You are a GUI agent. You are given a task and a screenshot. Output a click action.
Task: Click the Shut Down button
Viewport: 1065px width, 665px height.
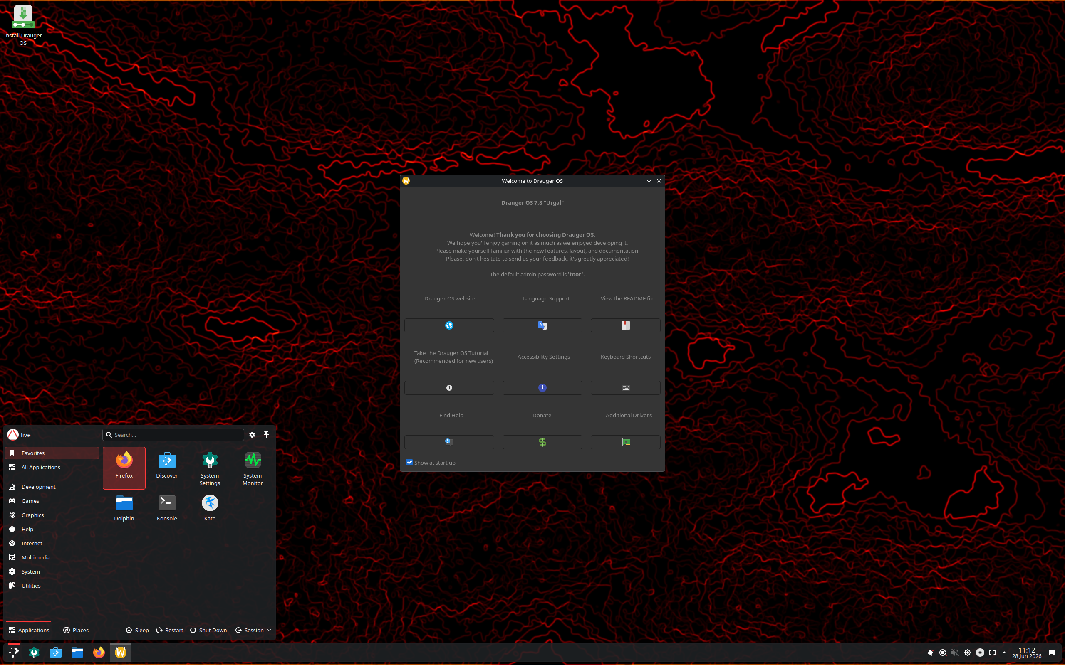tap(208, 630)
